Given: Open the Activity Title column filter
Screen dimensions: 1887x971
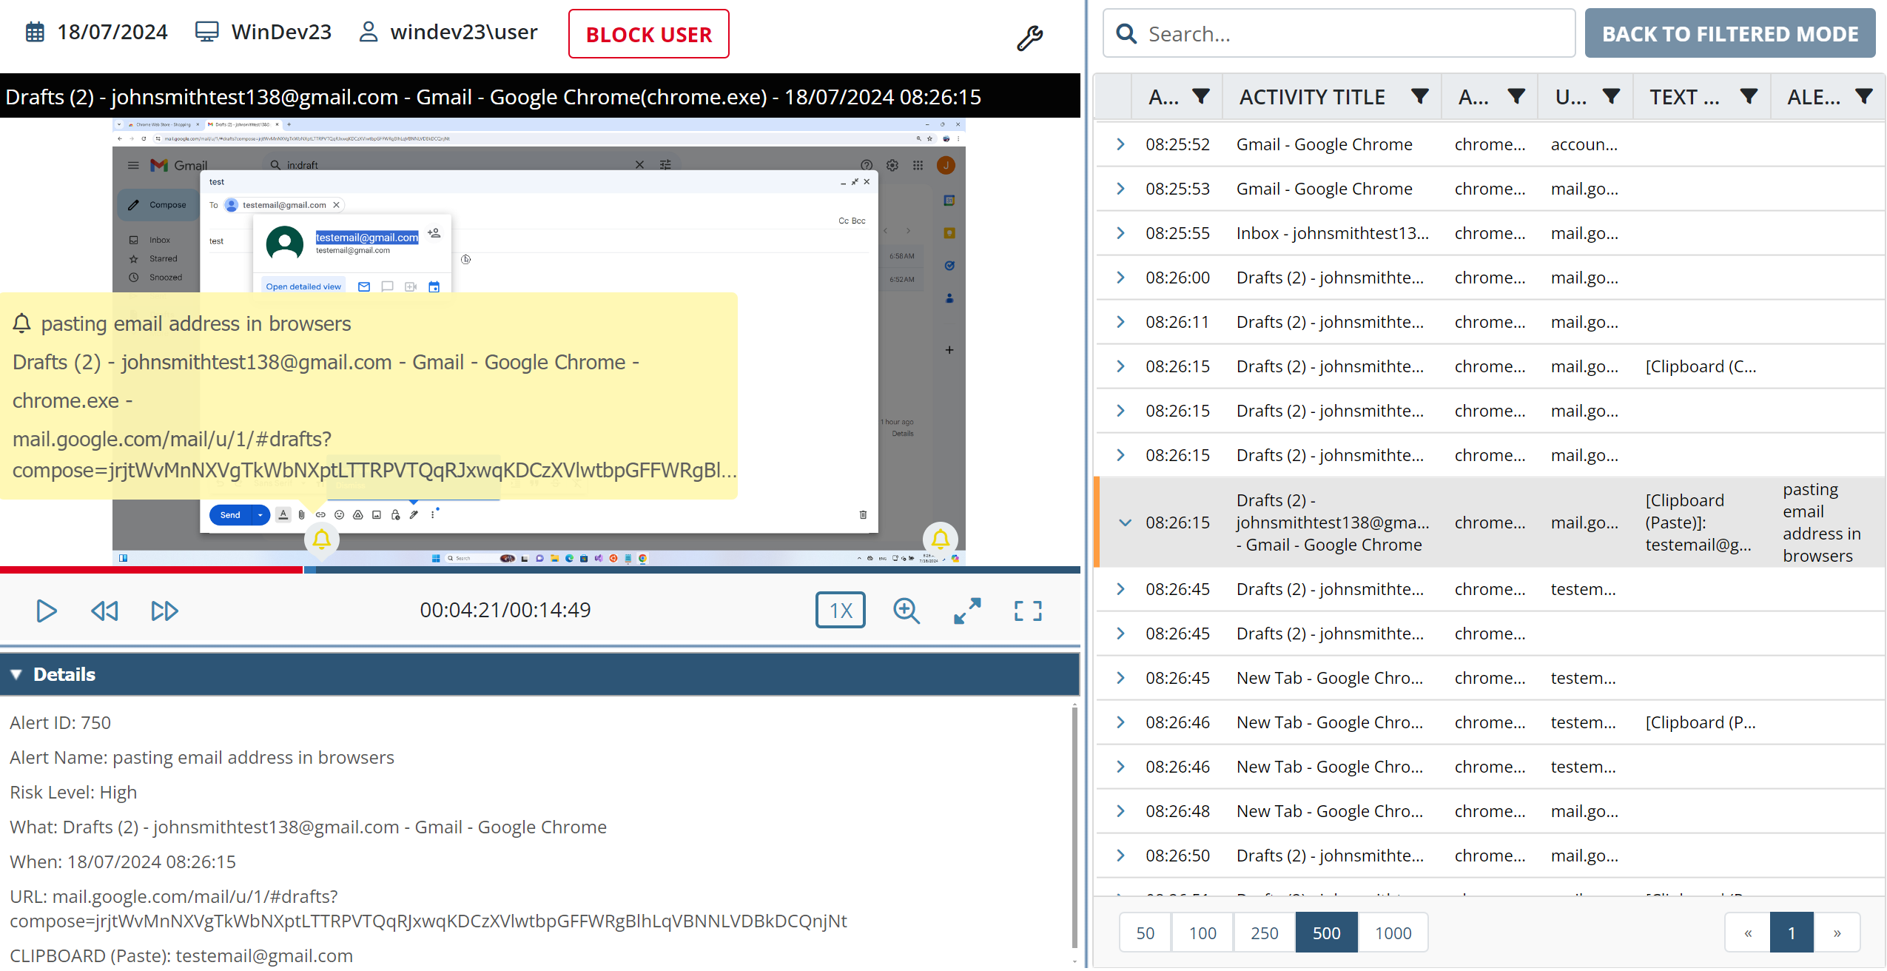Looking at the screenshot, I should [1419, 96].
